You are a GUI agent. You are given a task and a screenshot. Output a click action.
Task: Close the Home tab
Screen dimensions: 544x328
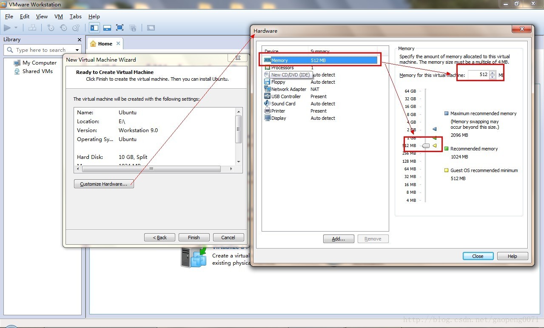click(118, 43)
